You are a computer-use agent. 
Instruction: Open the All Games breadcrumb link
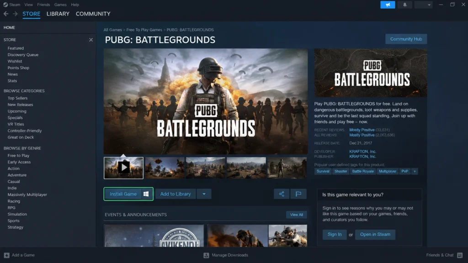click(113, 30)
